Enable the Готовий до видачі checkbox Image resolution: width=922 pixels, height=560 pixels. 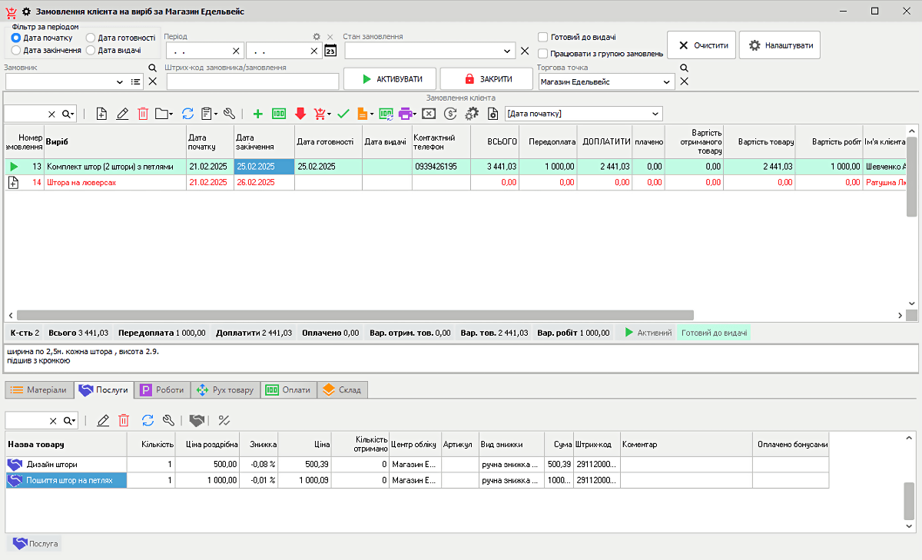(x=543, y=37)
